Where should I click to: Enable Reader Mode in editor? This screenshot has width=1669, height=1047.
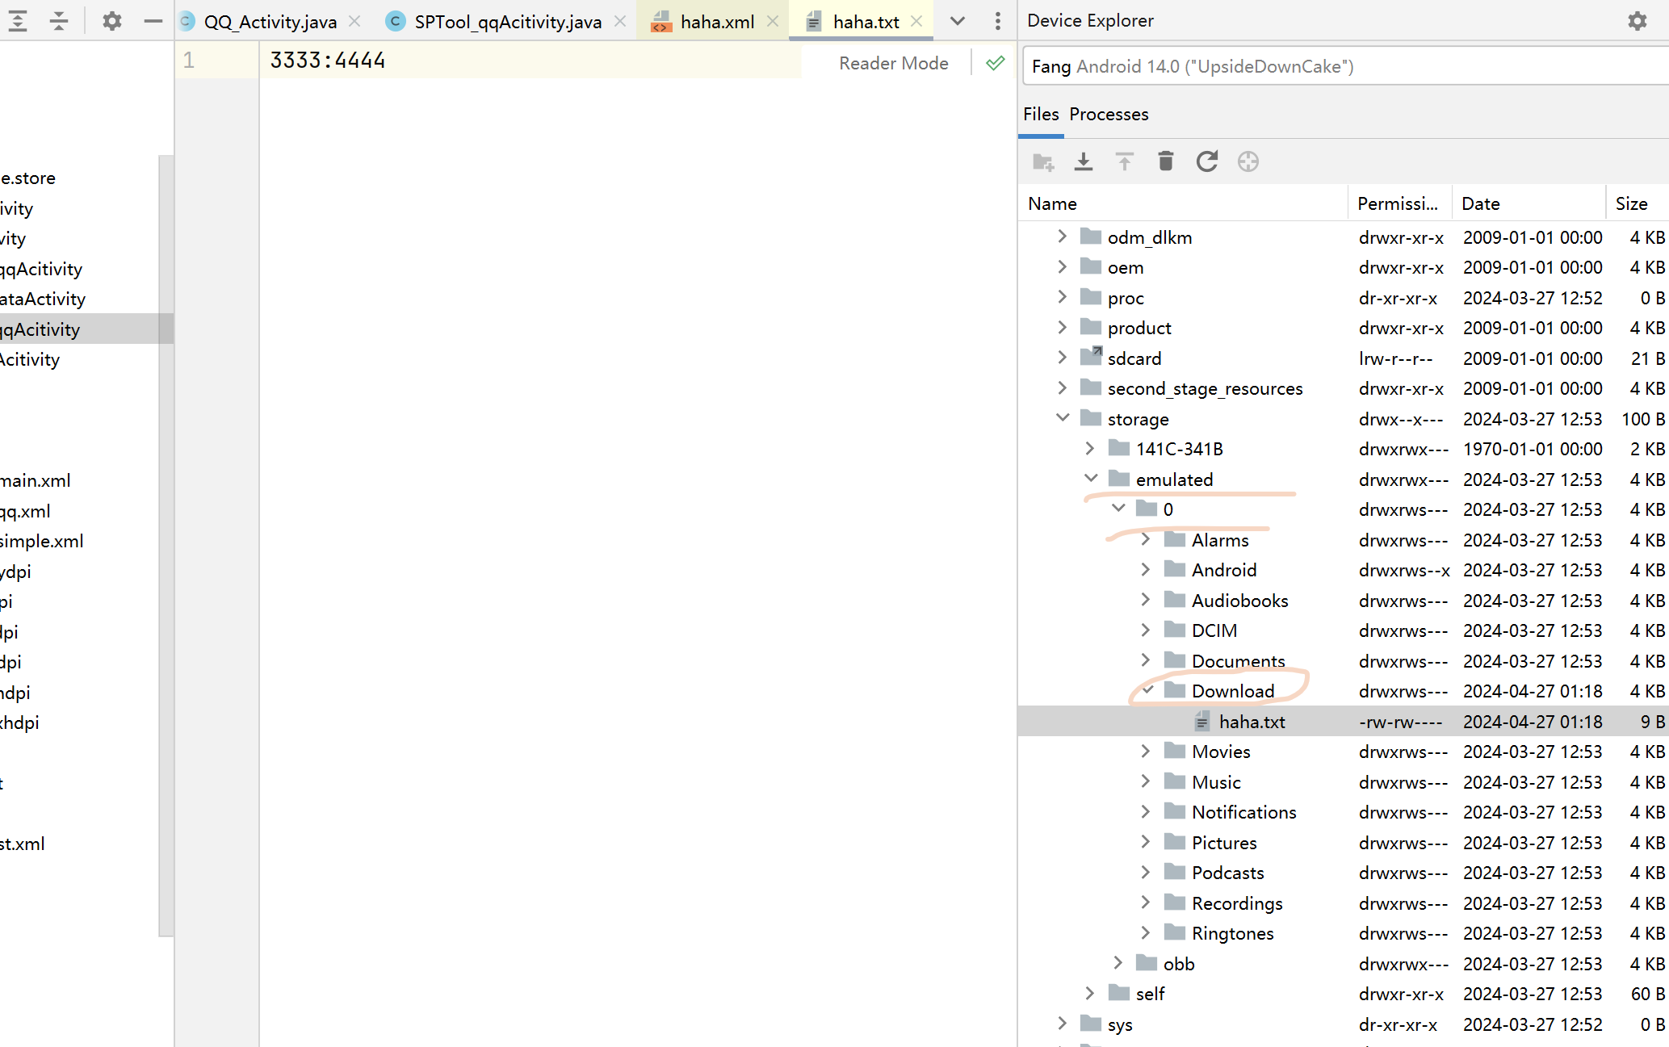[x=893, y=63]
